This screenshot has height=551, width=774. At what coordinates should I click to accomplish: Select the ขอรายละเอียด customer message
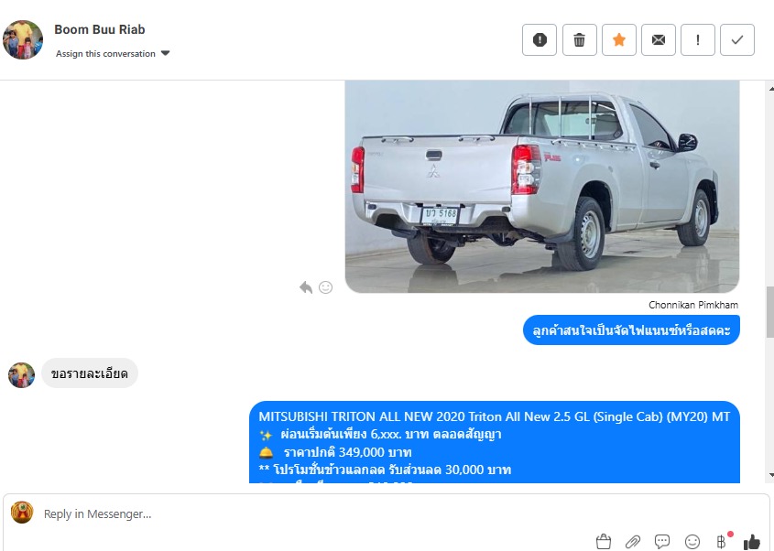tap(90, 373)
